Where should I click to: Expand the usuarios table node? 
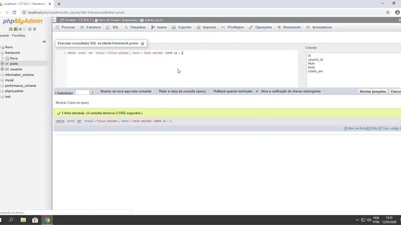[x=3, y=69]
